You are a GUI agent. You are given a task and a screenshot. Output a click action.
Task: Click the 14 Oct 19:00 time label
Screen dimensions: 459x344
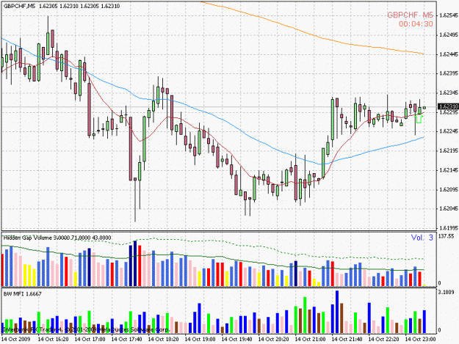[x=200, y=339]
